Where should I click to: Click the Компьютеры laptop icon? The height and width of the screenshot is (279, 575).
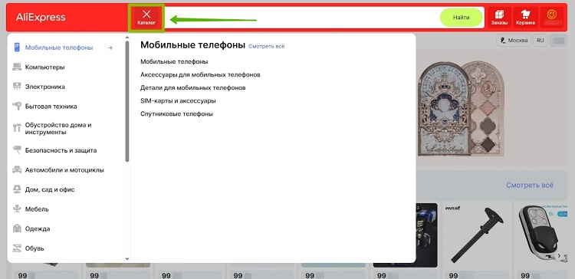(x=17, y=67)
